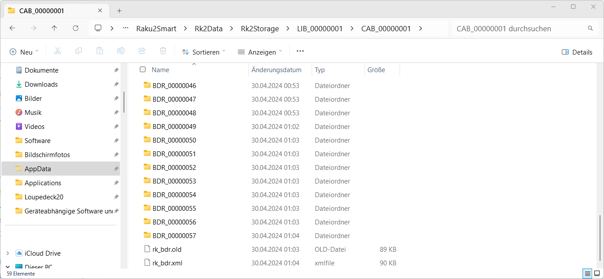
Task: Open the See more ellipsis menu
Action: (x=300, y=51)
